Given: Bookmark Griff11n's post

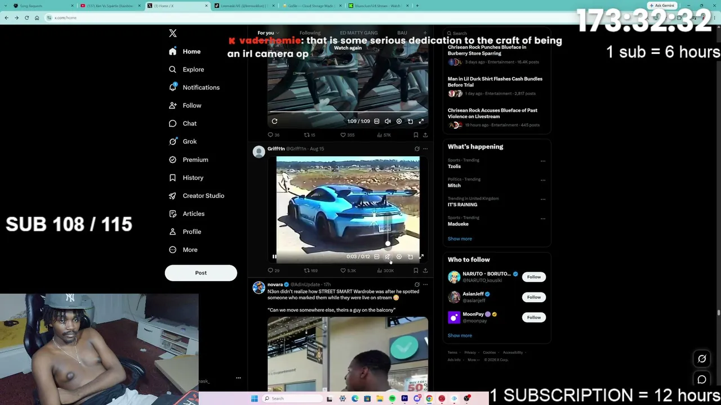Looking at the screenshot, I should coord(416,271).
